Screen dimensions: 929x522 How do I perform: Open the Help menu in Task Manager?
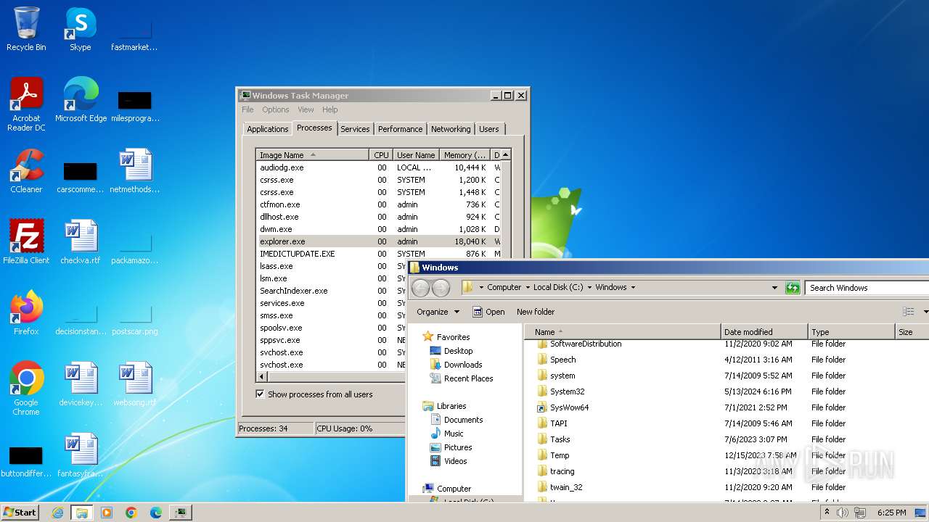[x=330, y=109]
